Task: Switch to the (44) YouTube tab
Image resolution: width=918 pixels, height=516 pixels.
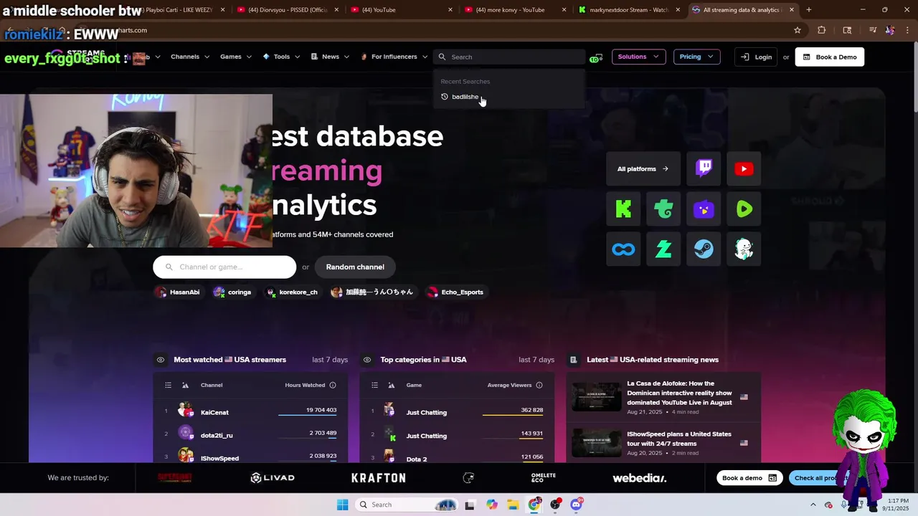Action: tap(402, 10)
